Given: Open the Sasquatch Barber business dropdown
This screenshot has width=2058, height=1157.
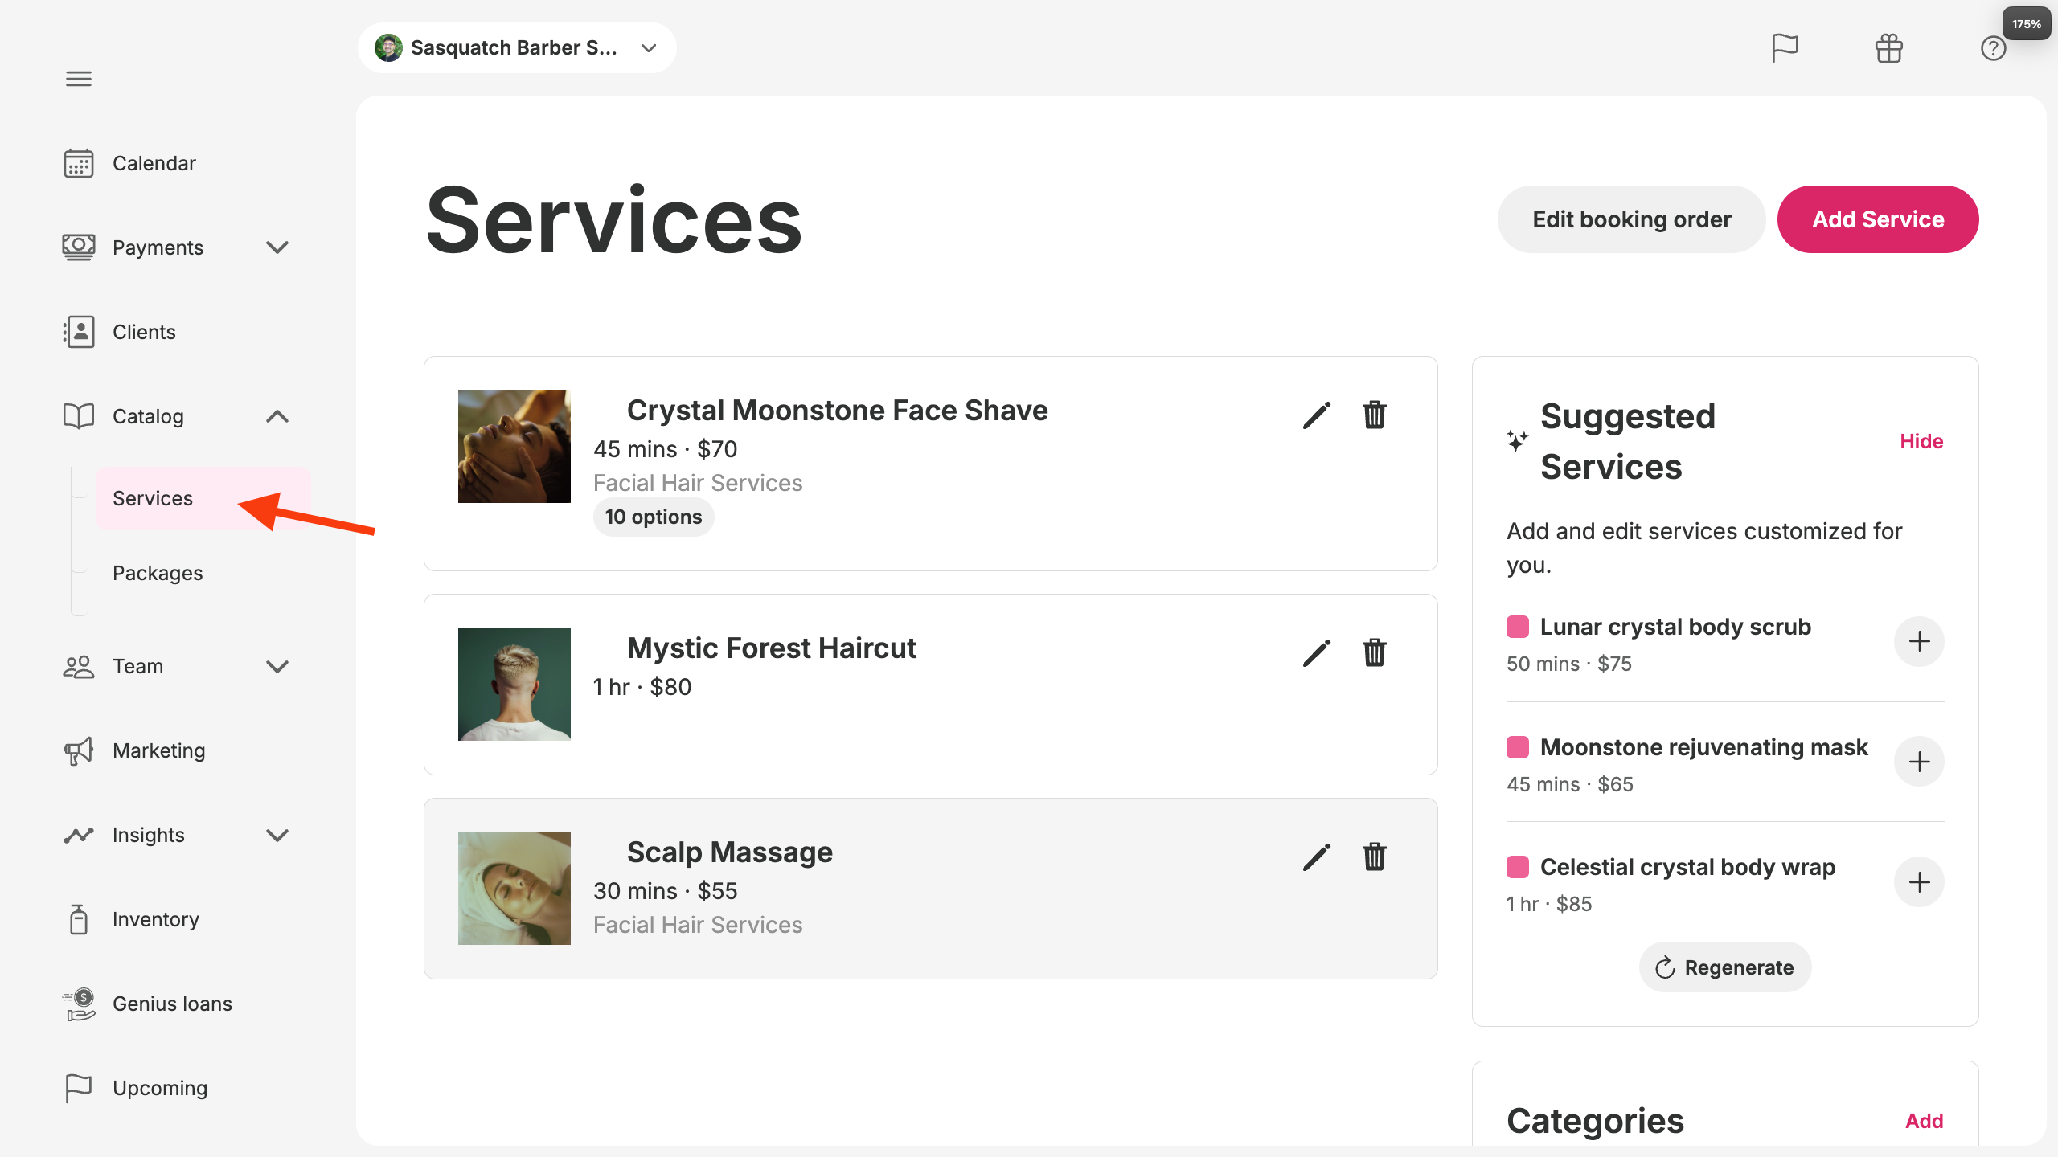Looking at the screenshot, I should (x=517, y=48).
